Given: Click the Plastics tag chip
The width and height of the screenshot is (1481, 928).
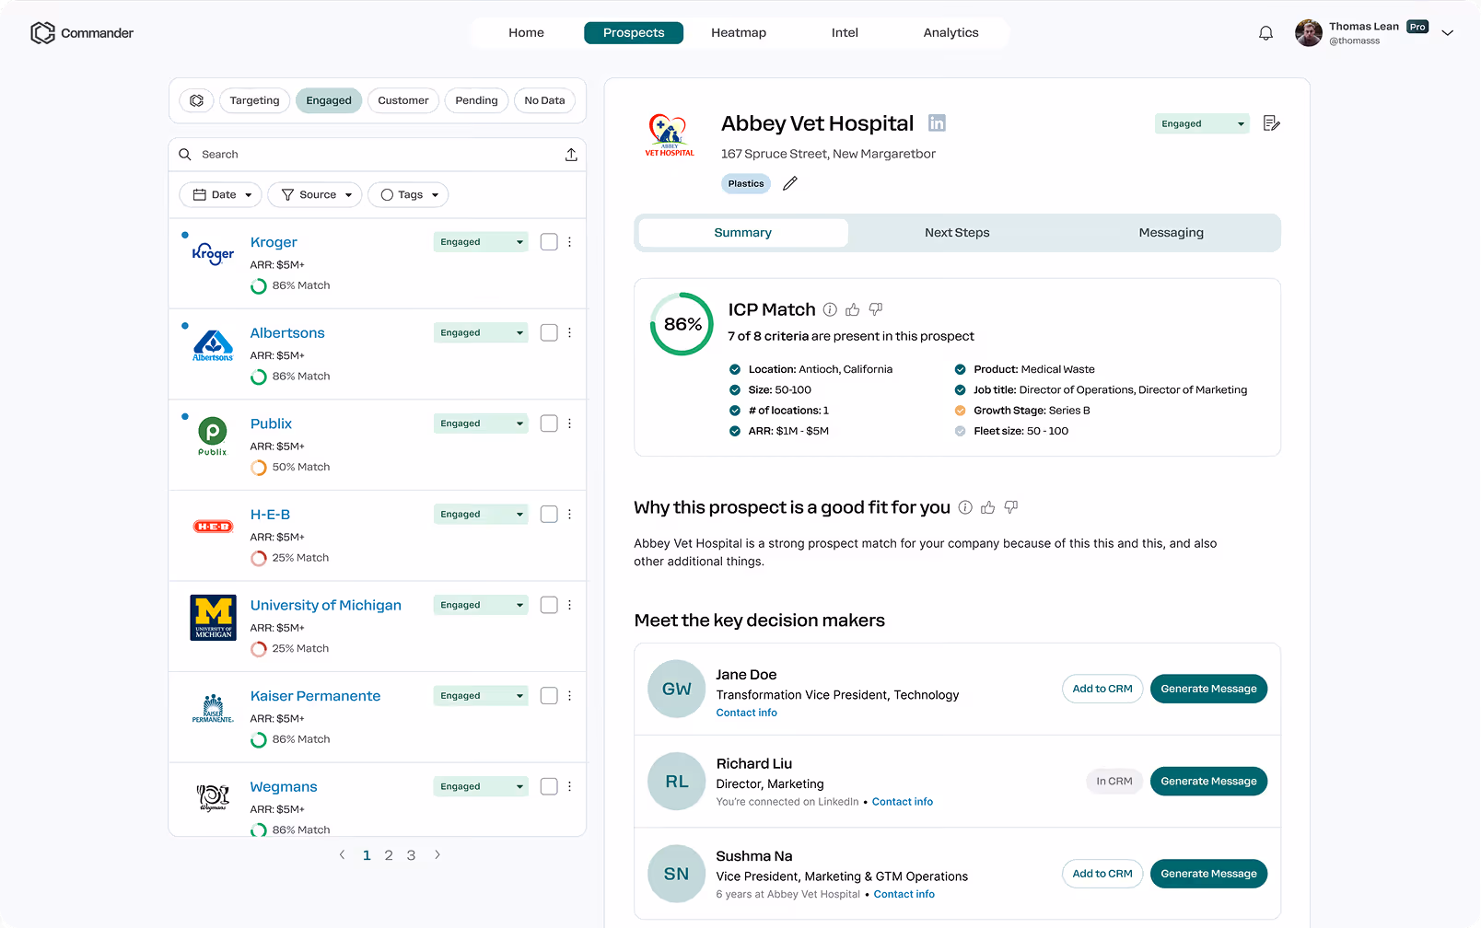Looking at the screenshot, I should coord(746,183).
